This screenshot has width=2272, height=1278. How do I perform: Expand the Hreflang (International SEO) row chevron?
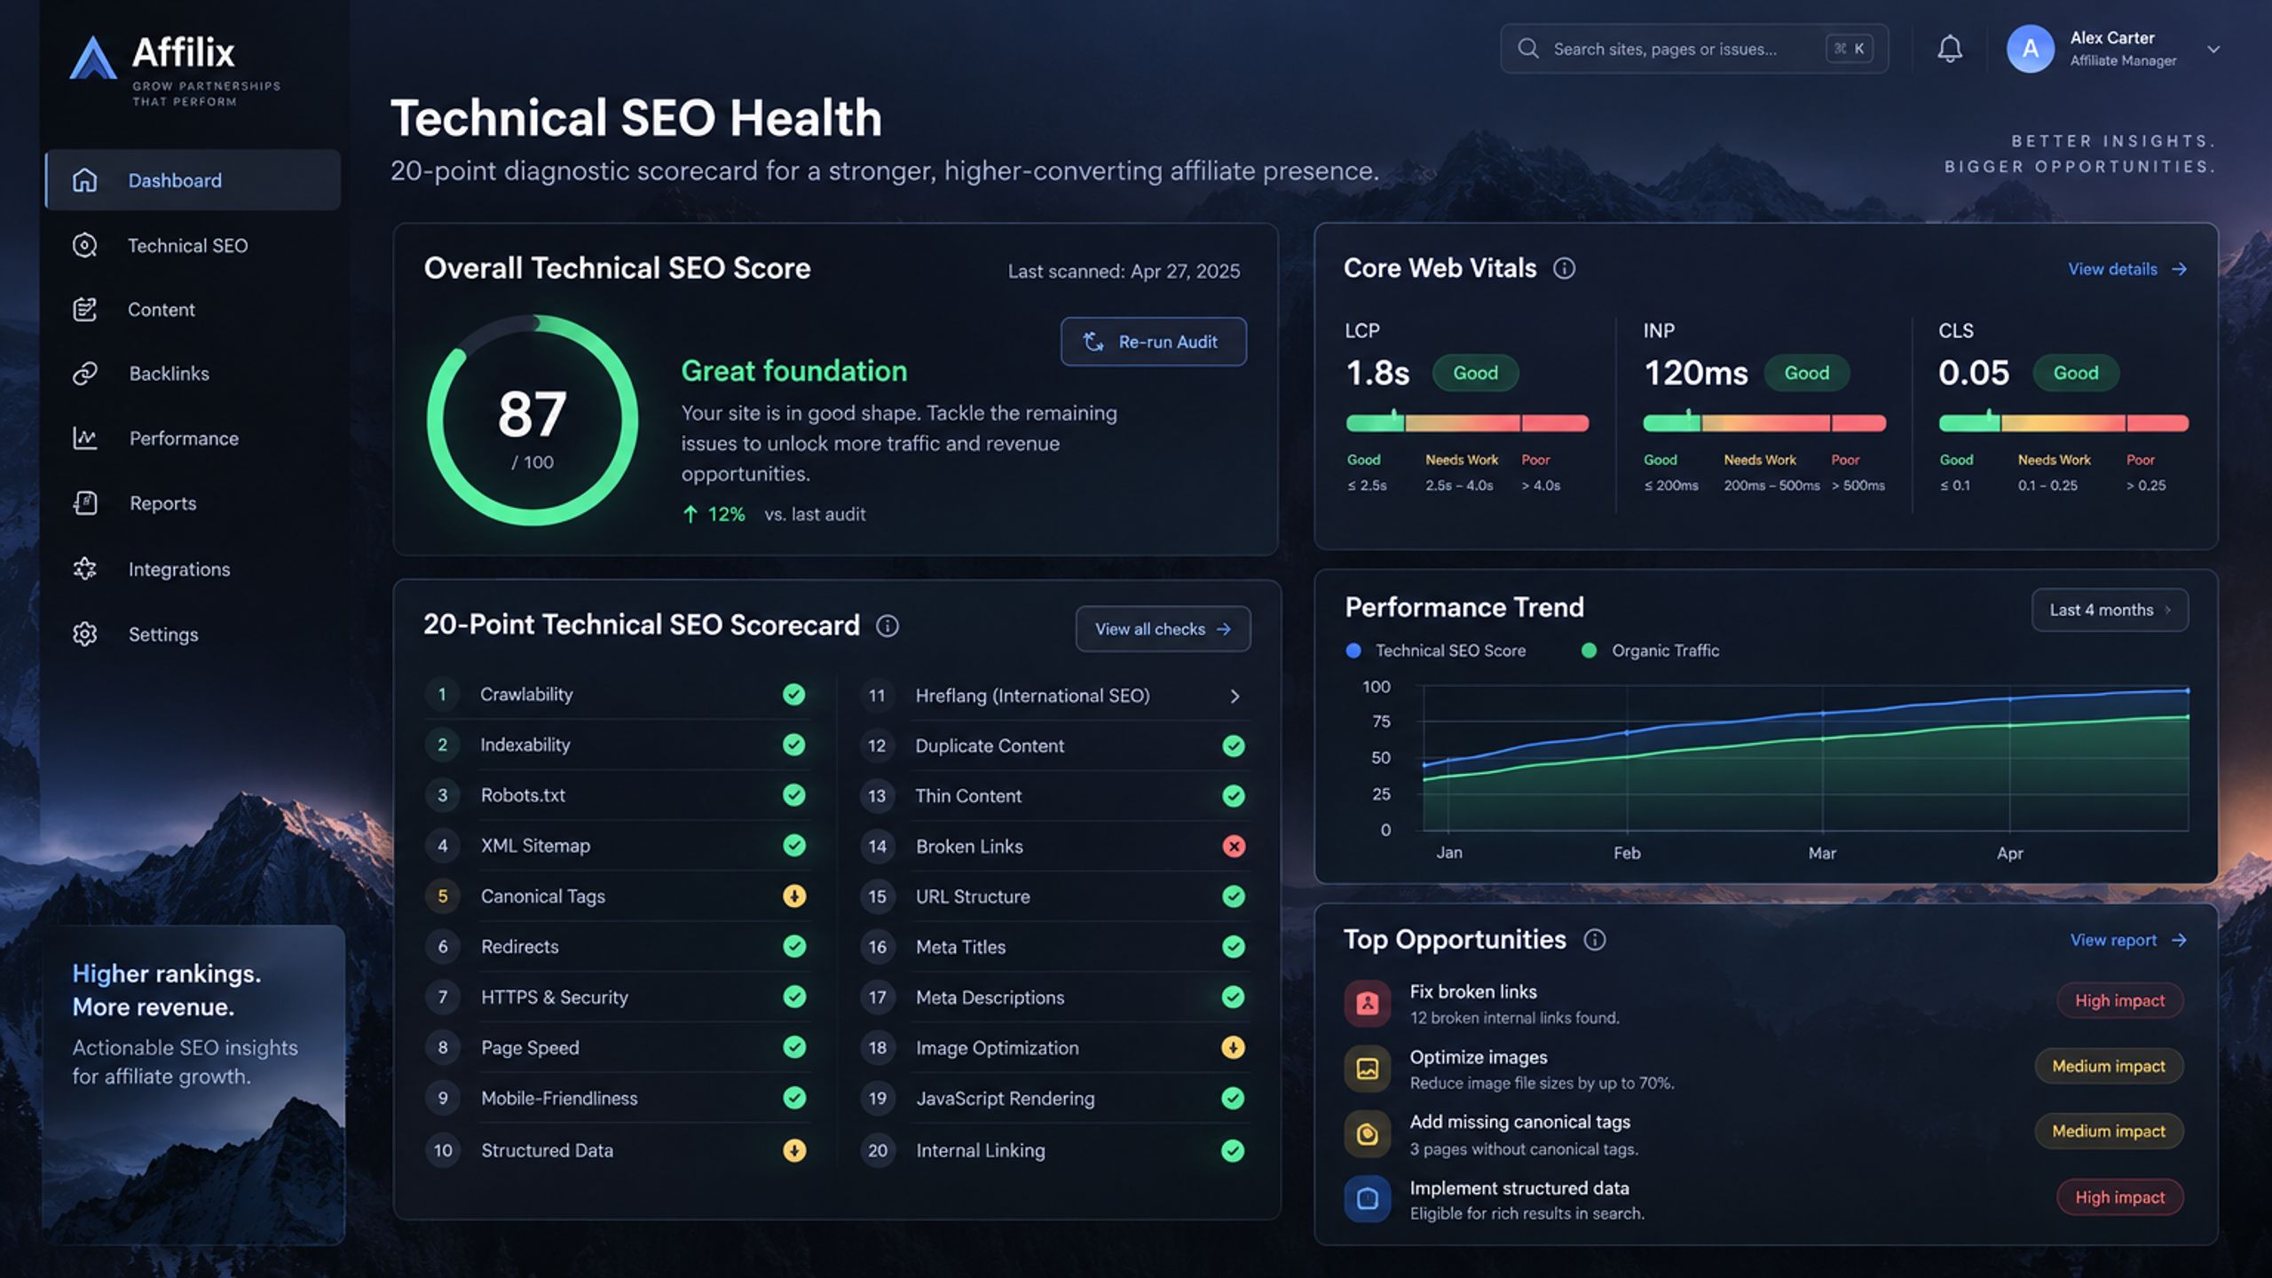click(1234, 697)
